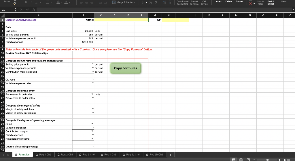This screenshot has height=161, width=295.
Task: Open Format as Table
Action: tap(194, 3)
